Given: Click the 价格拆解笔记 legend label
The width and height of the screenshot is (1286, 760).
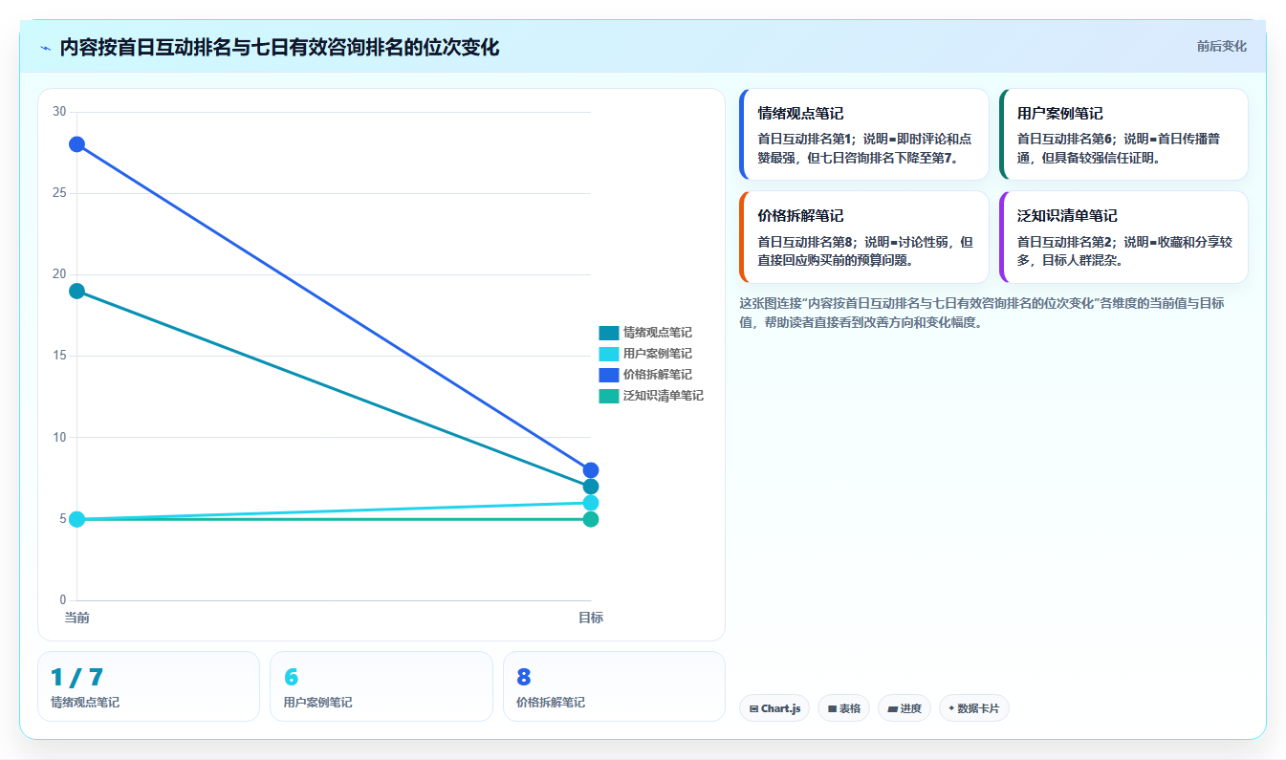Looking at the screenshot, I should 658,375.
